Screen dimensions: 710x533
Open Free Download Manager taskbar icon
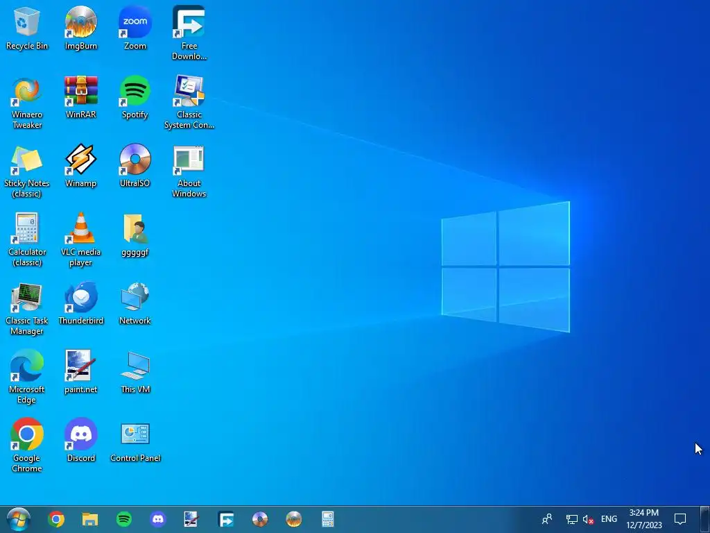point(225,519)
